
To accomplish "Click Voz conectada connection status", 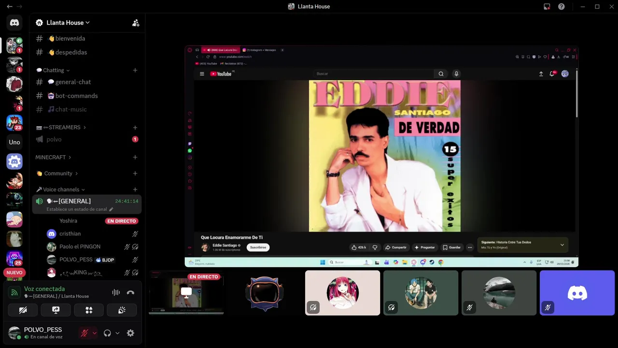I will pos(44,289).
